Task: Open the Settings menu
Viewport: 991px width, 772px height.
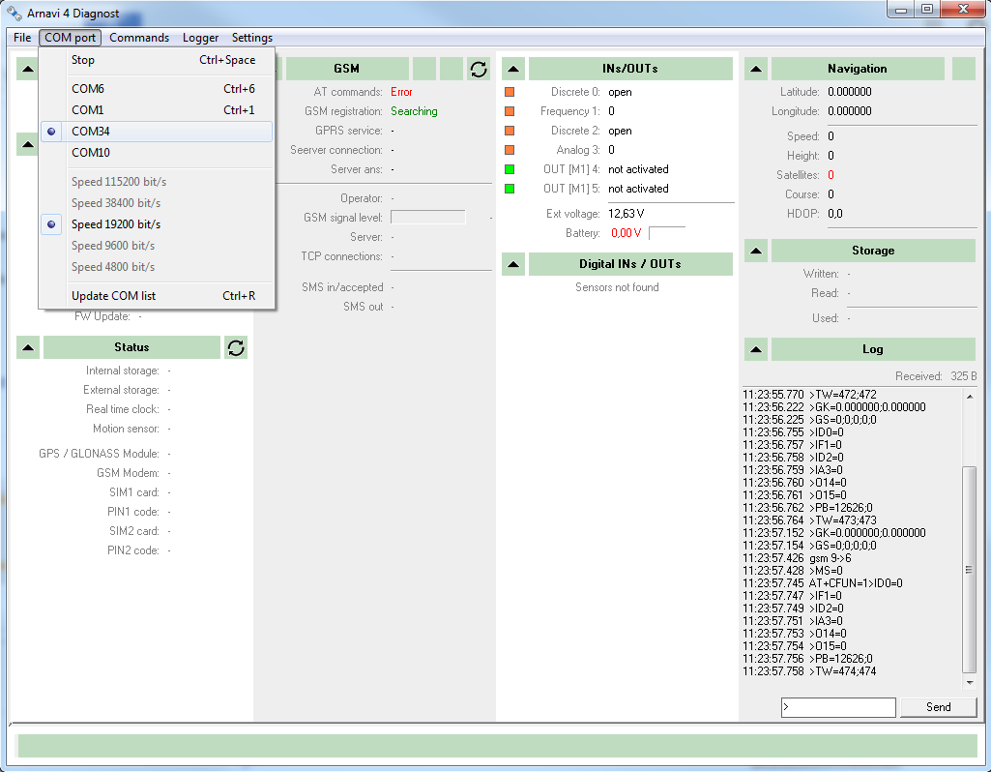Action: [252, 38]
